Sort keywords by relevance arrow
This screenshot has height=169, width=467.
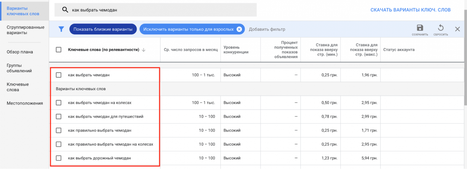click(x=144, y=50)
